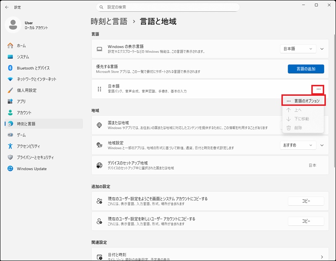Click コピー for the welcome screen setting
This screenshot has height=261, width=336.
[306, 201]
